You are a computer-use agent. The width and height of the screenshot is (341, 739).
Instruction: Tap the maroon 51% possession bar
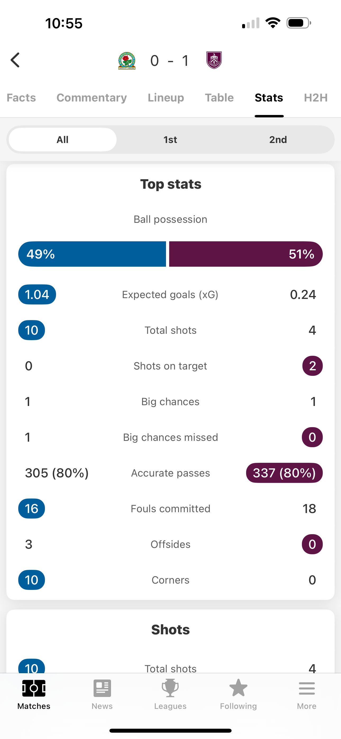coord(246,254)
